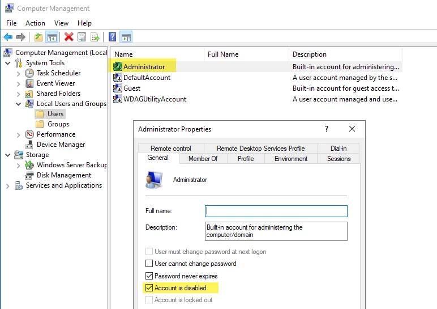This screenshot has height=309, width=437.
Task: Click the Users folder icon
Action: [x=40, y=114]
